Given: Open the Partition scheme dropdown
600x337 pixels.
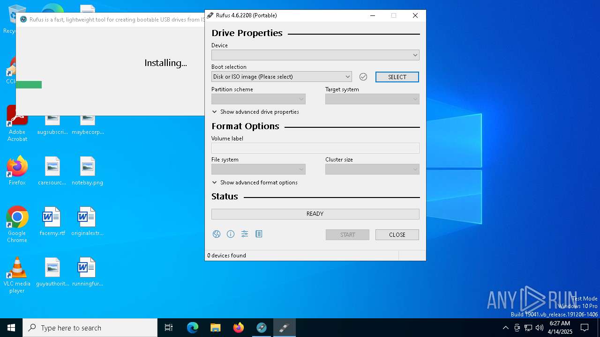Looking at the screenshot, I should click(x=258, y=99).
